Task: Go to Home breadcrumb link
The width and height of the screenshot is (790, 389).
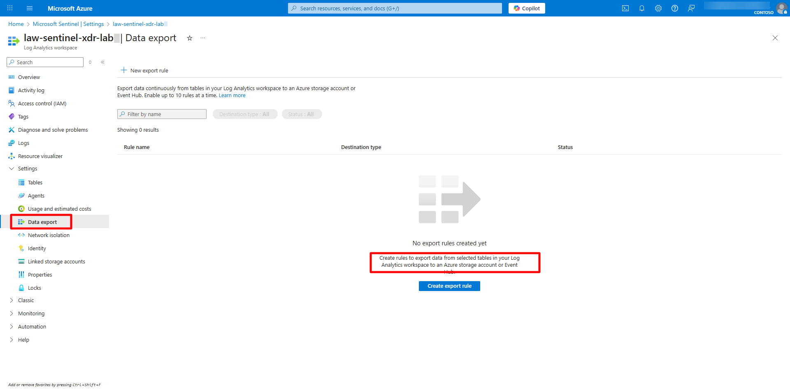Action: coord(16,24)
